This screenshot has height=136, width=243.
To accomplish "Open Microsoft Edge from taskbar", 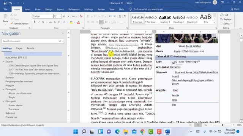I will point(117,131).
